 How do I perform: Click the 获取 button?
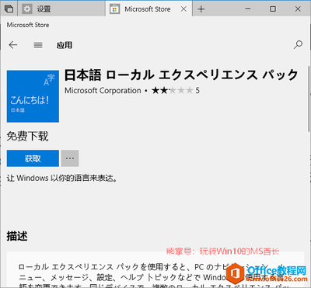click(x=33, y=158)
